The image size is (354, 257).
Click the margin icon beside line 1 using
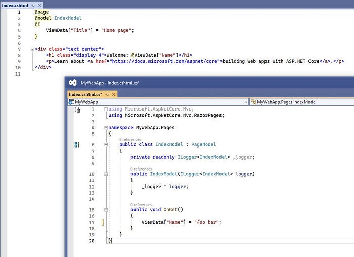pyautogui.click(x=77, y=109)
